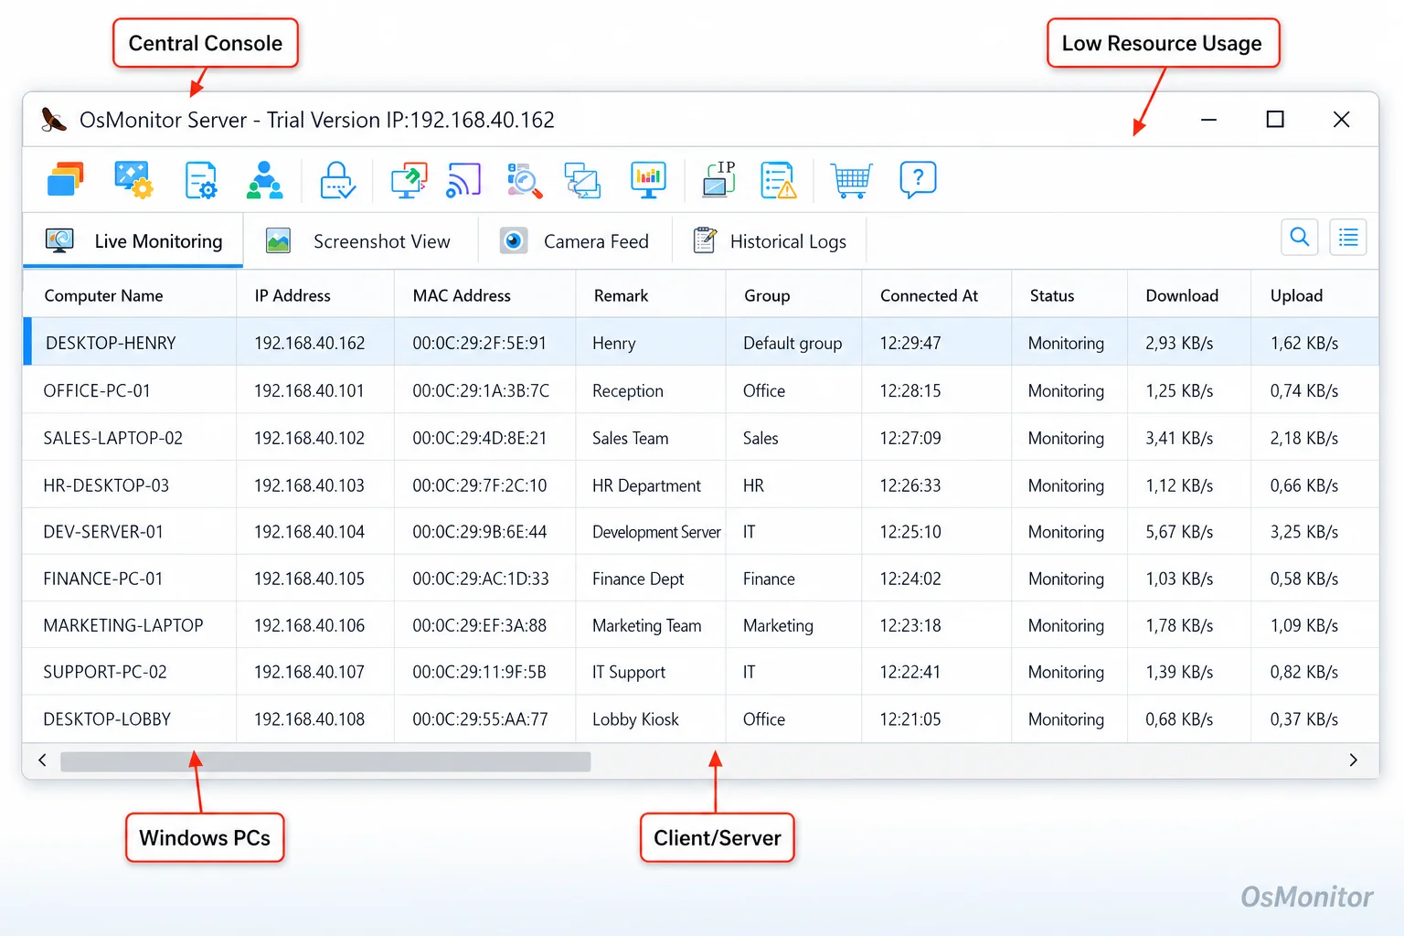Screen dimensions: 1404x936
Task: Click the IP laptop network icon
Action: coord(719,180)
